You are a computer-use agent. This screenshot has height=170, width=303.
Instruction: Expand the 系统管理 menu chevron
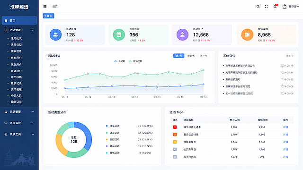point(33,112)
